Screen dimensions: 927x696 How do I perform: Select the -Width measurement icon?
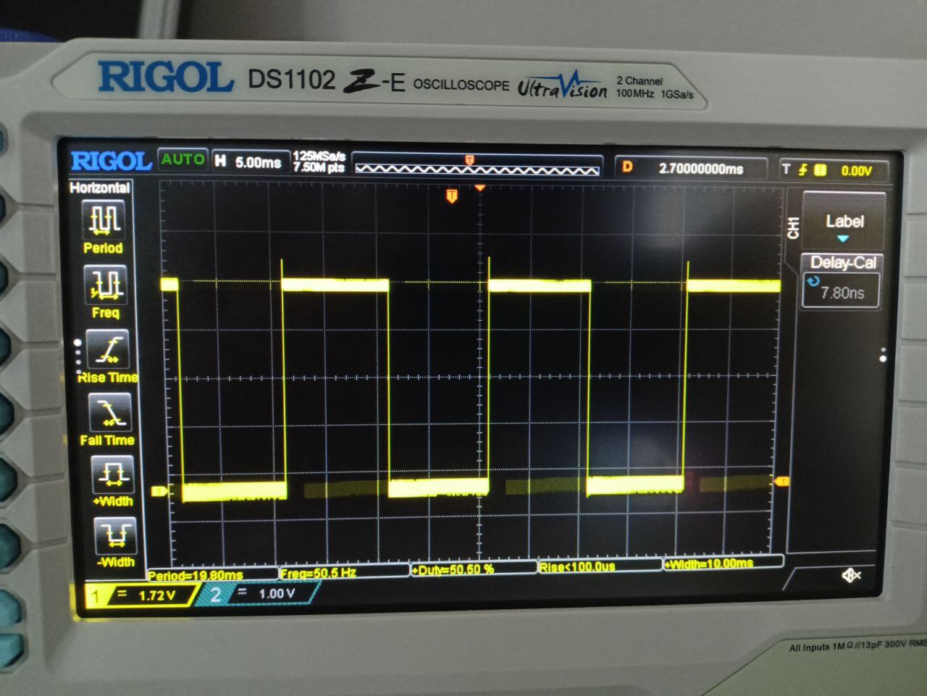pyautogui.click(x=115, y=536)
